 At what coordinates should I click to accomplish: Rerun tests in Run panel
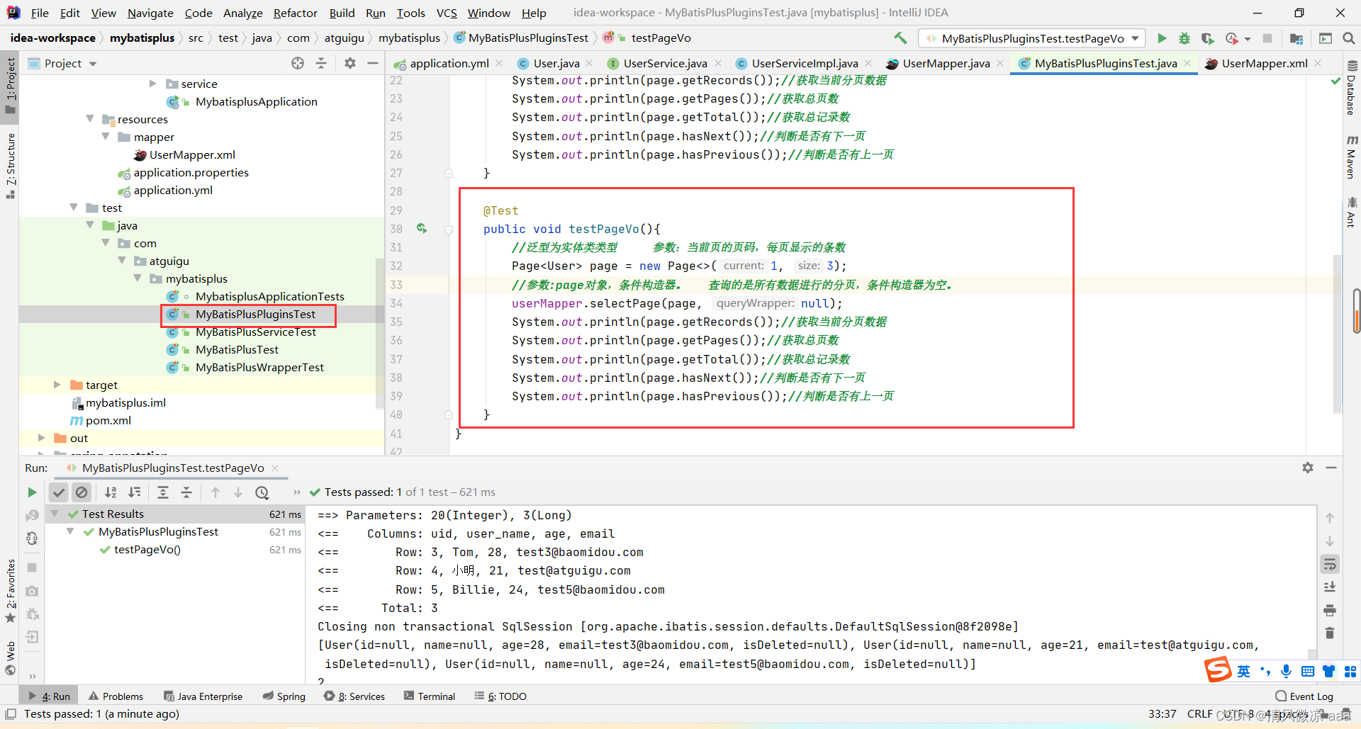point(32,492)
